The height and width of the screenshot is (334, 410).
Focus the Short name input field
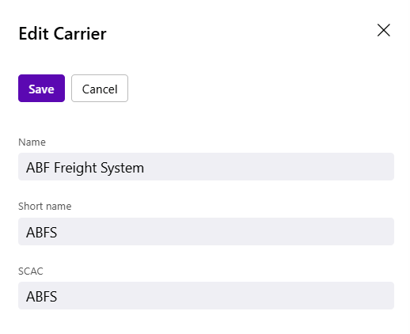(206, 231)
